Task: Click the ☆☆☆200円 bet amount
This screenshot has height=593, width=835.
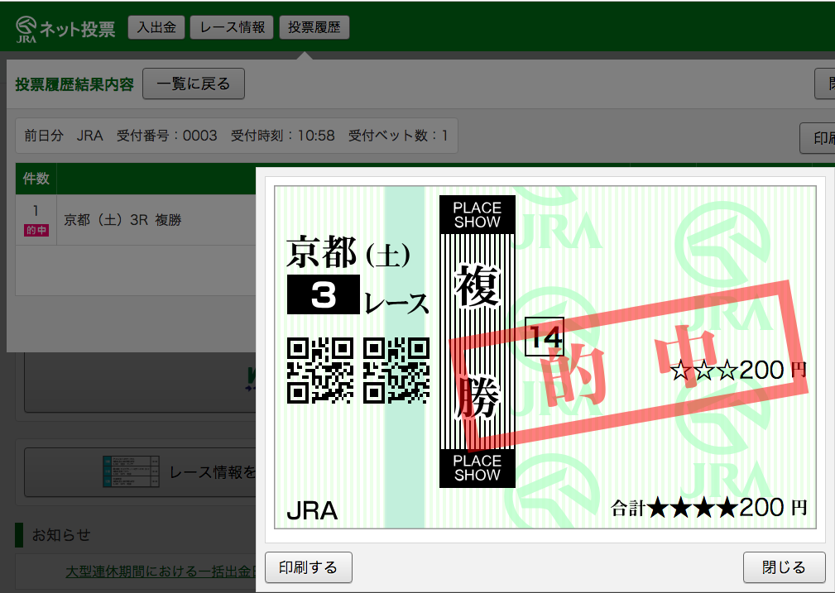Action: pos(739,371)
